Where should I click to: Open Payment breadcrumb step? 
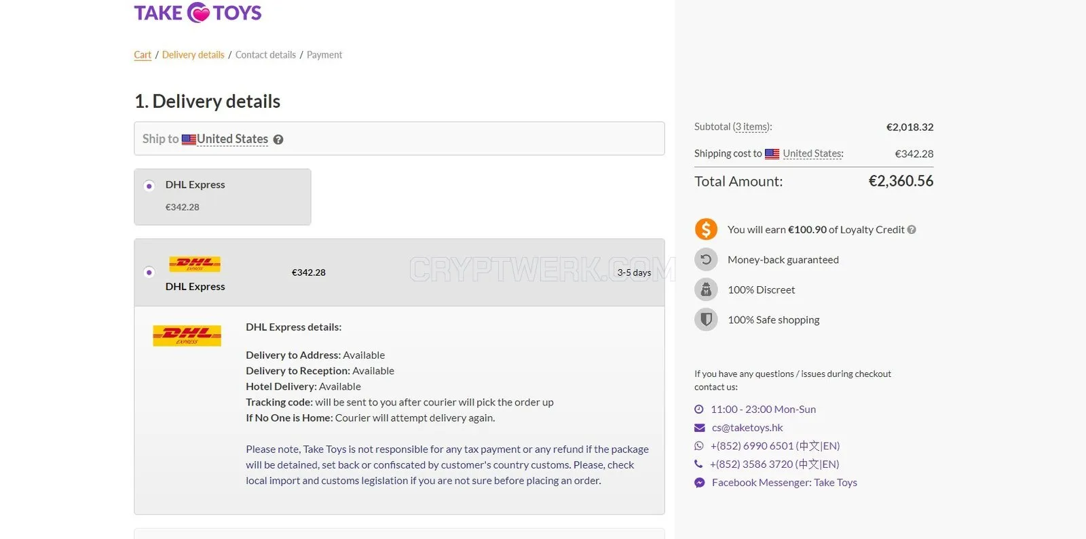pyautogui.click(x=324, y=55)
